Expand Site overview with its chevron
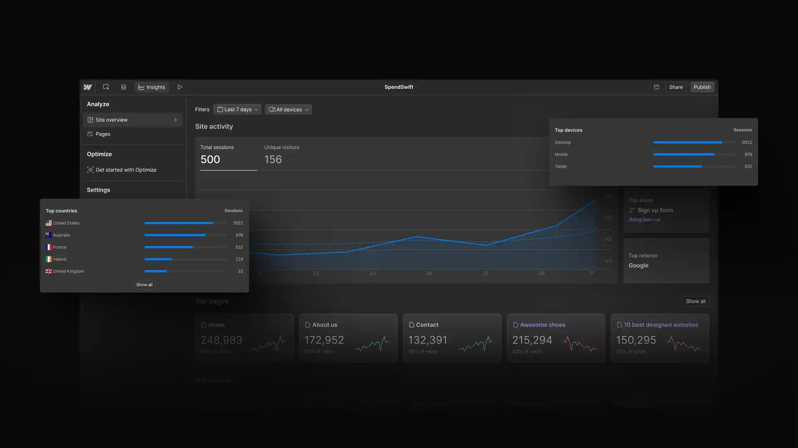This screenshot has height=448, width=798. (x=175, y=119)
